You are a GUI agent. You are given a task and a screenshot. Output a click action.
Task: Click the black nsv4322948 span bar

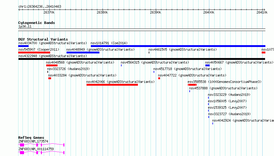click(x=142, y=59)
